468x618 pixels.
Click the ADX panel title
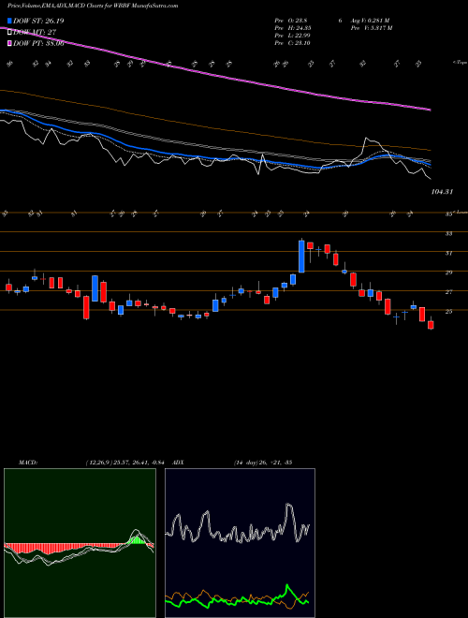pos(178,462)
